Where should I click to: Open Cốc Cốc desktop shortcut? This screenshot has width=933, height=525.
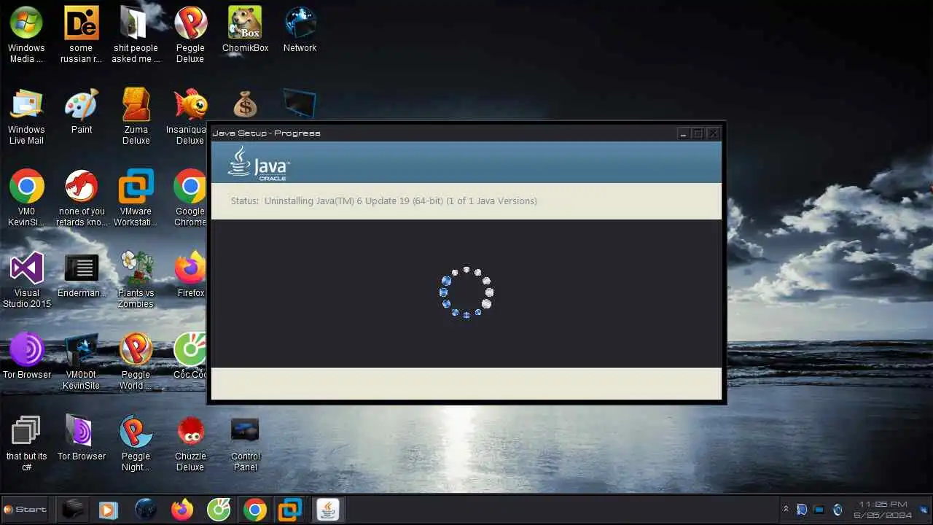pos(190,357)
